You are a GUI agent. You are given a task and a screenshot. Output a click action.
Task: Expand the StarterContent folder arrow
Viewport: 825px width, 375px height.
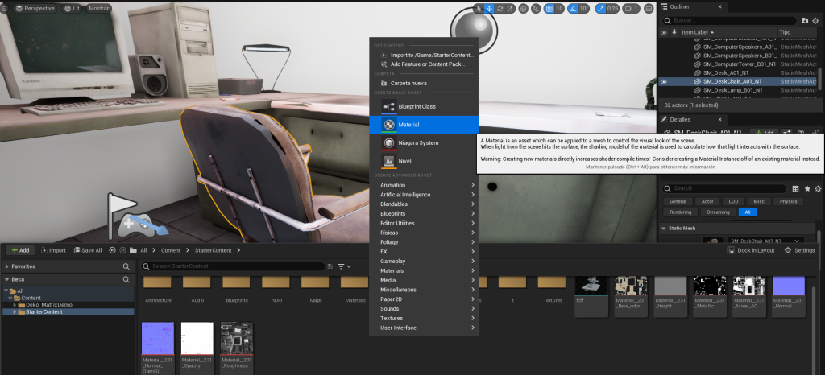coord(15,312)
